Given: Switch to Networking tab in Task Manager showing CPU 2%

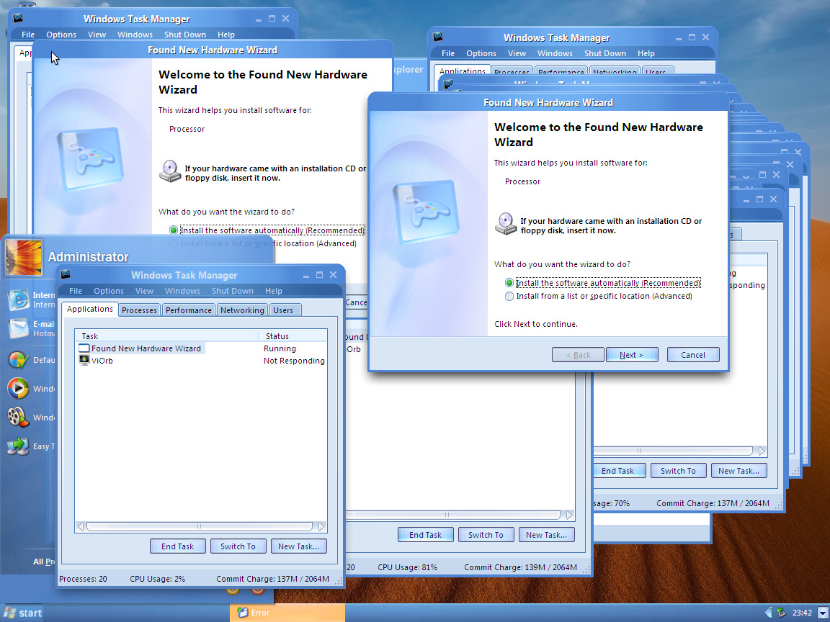Looking at the screenshot, I should click(x=242, y=310).
